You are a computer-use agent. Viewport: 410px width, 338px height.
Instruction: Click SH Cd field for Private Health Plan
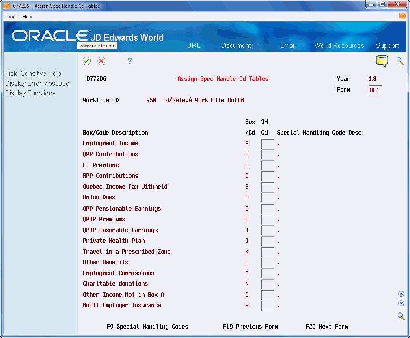268,241
